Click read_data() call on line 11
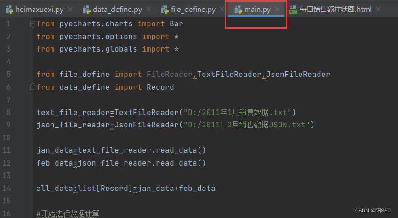 click(181, 150)
